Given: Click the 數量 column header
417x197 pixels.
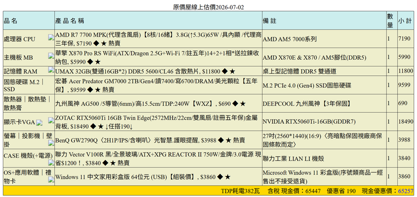Looking at the screenshot, I should (x=390, y=21).
